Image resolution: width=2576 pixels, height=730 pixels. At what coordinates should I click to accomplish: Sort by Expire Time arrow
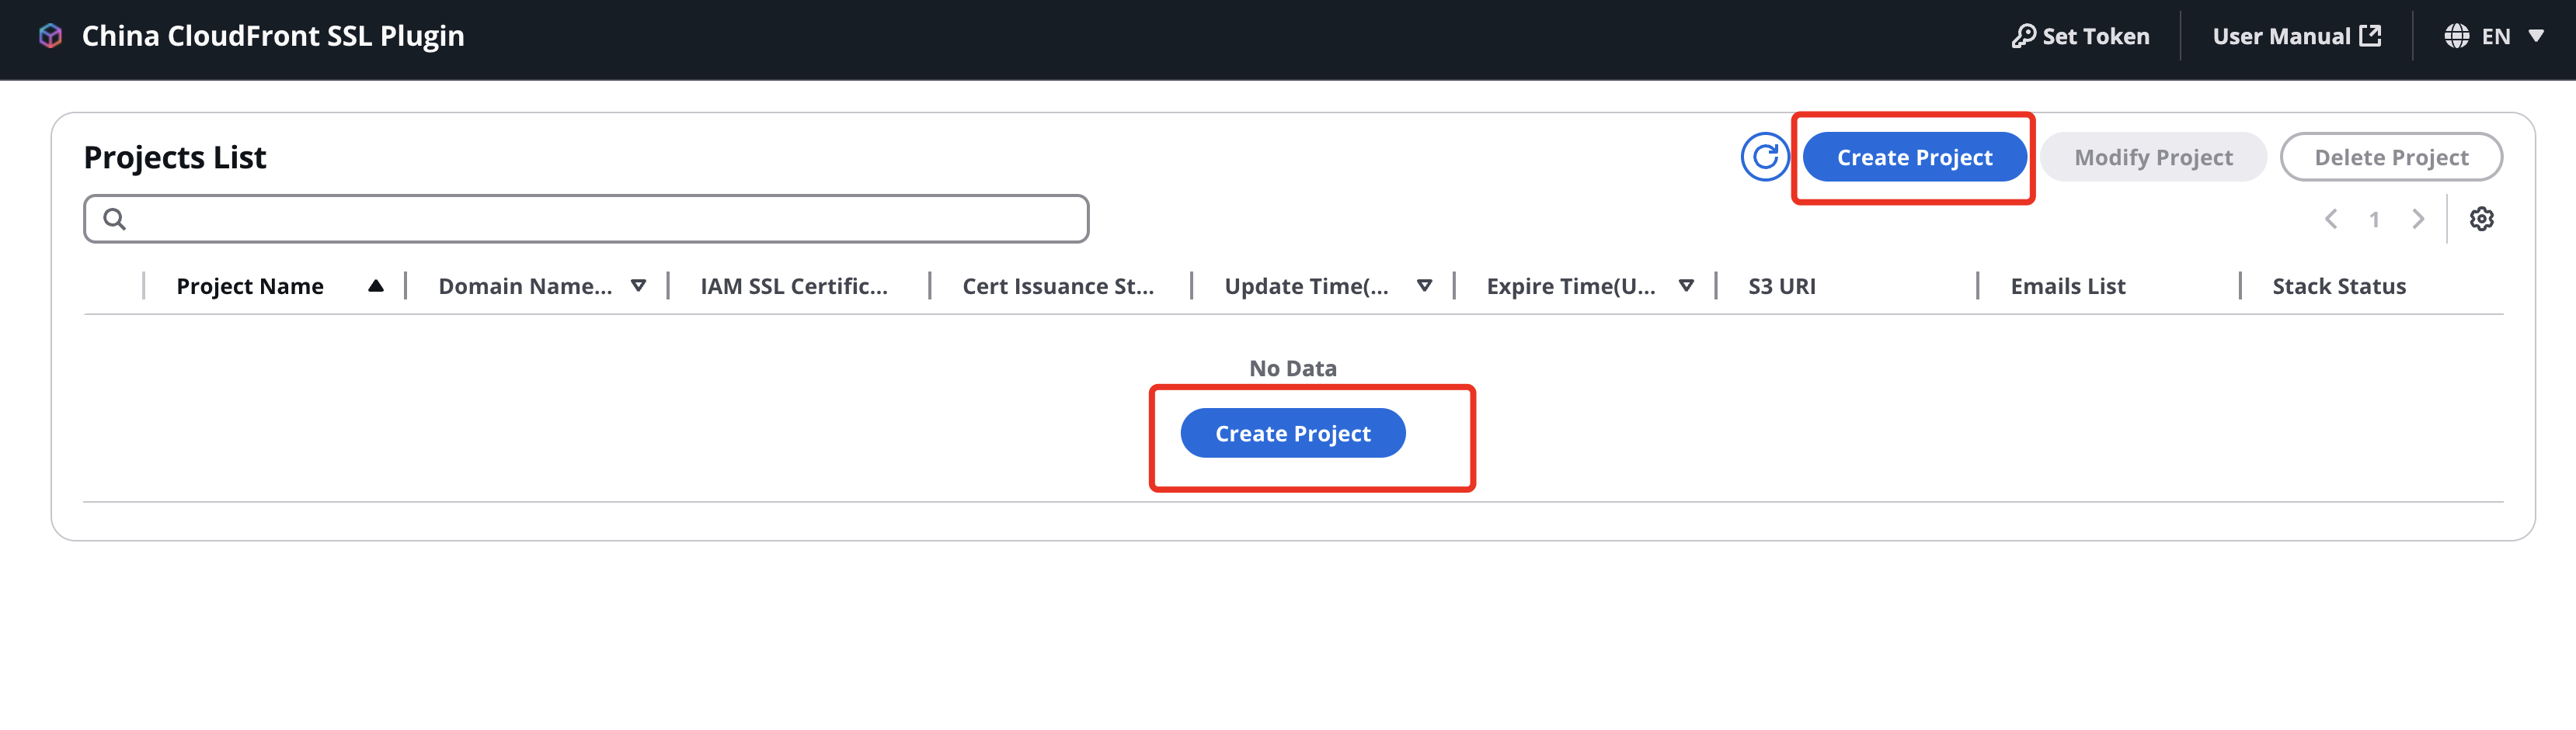[1686, 285]
